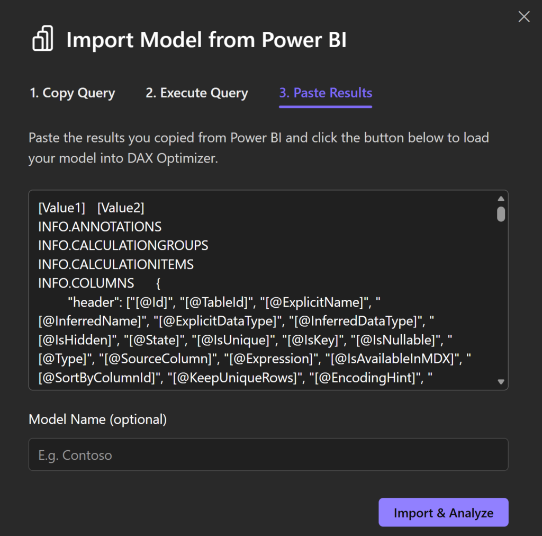Click the INFO.COLUMNS entry in the text area
Image resolution: width=542 pixels, height=536 pixels.
click(86, 283)
